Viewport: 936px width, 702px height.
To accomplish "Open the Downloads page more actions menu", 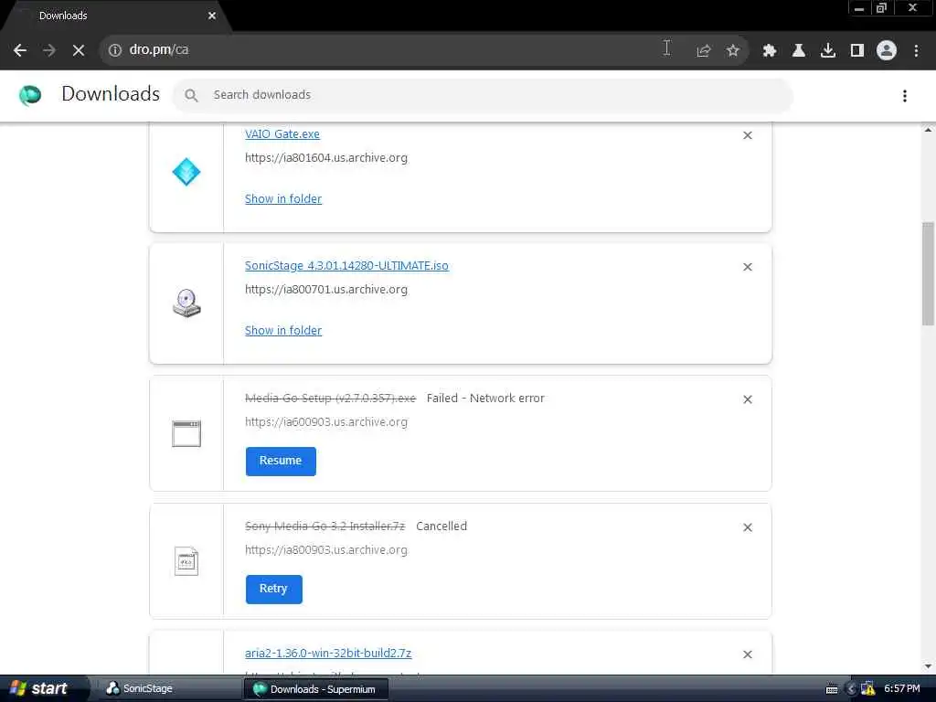I will tap(905, 95).
